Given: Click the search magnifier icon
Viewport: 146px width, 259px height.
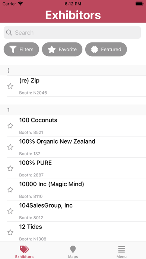Looking at the screenshot, I should tap(9, 33).
